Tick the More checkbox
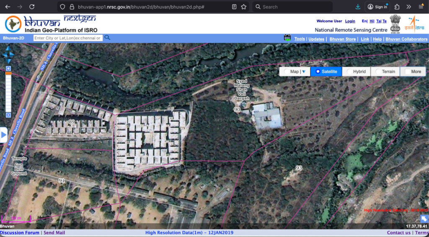Viewport: 429px width, 237px height. point(407,71)
